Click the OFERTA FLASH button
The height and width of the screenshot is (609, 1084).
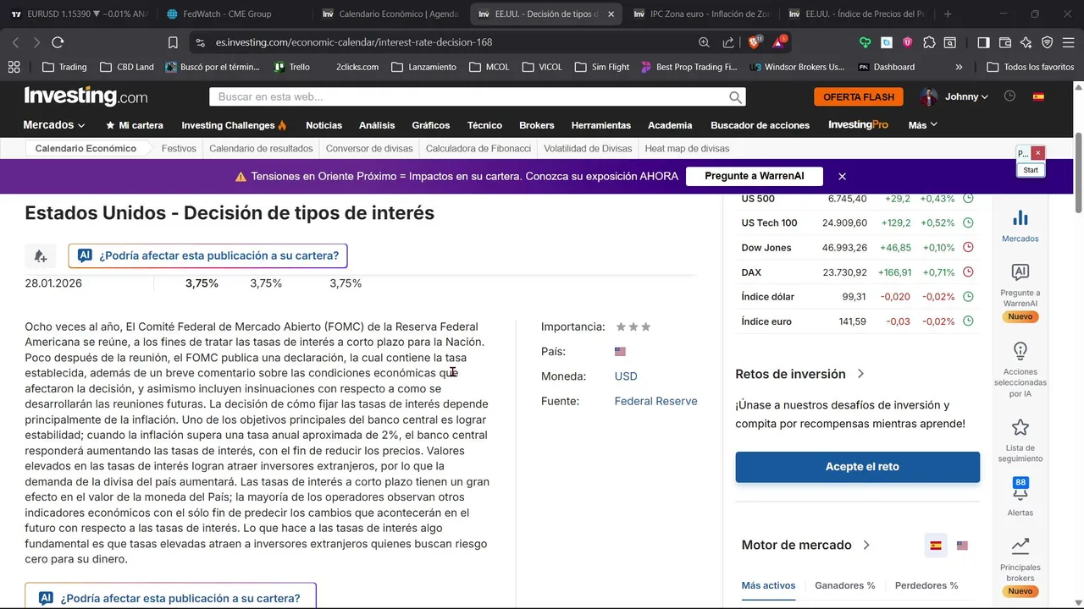pyautogui.click(x=859, y=97)
